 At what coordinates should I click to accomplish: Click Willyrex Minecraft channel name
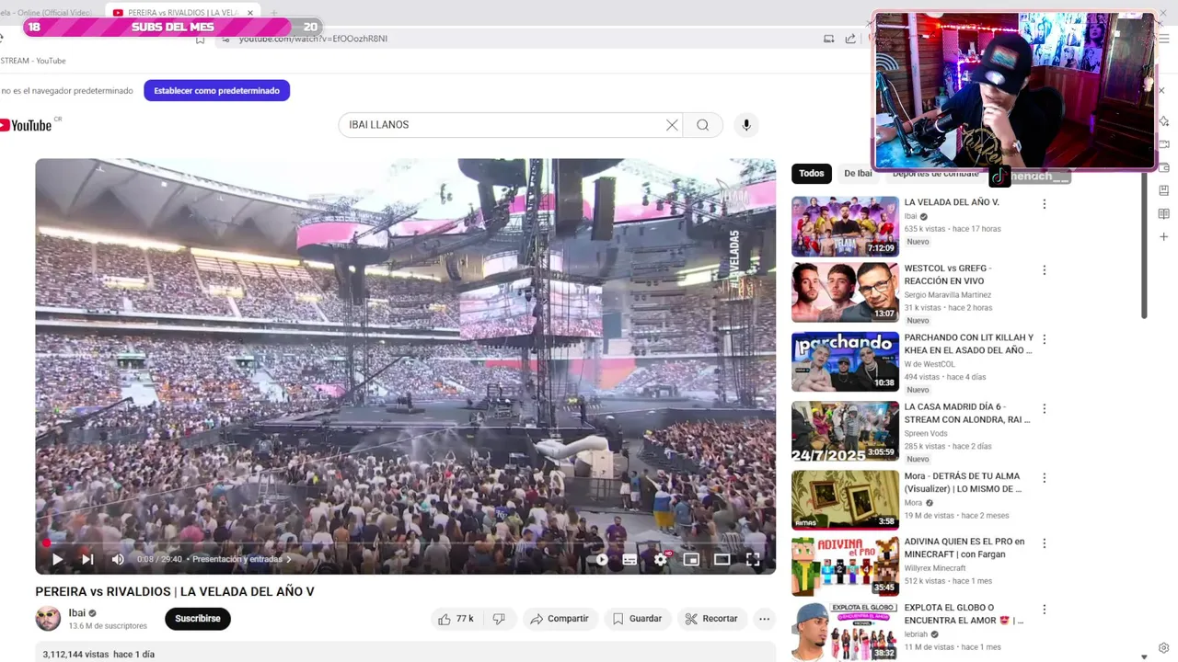(x=935, y=568)
